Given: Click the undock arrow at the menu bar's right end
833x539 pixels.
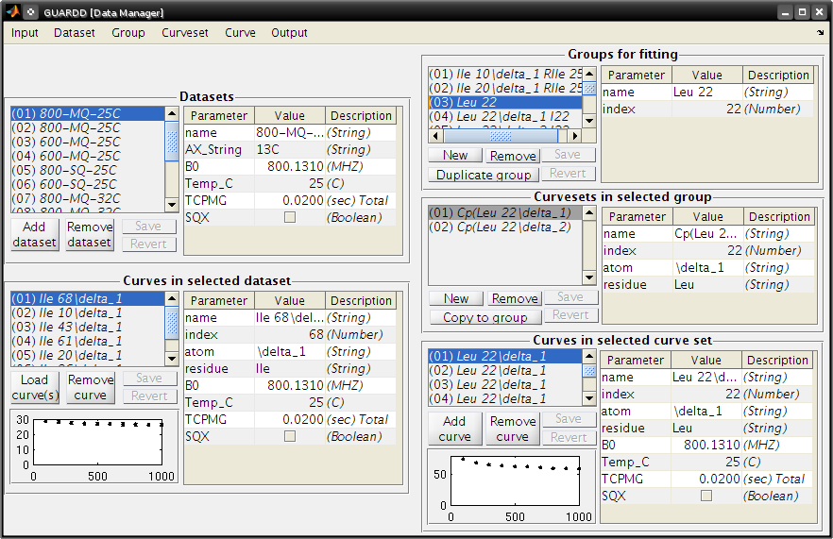Looking at the screenshot, I should 821,33.
